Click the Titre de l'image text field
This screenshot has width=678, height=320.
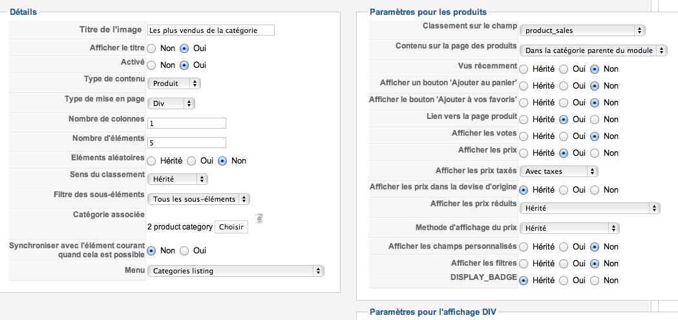(x=211, y=30)
